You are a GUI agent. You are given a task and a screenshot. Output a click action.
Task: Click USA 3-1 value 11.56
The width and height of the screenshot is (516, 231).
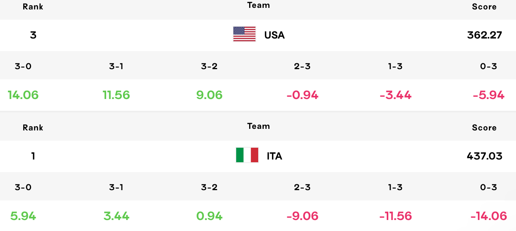tap(116, 95)
